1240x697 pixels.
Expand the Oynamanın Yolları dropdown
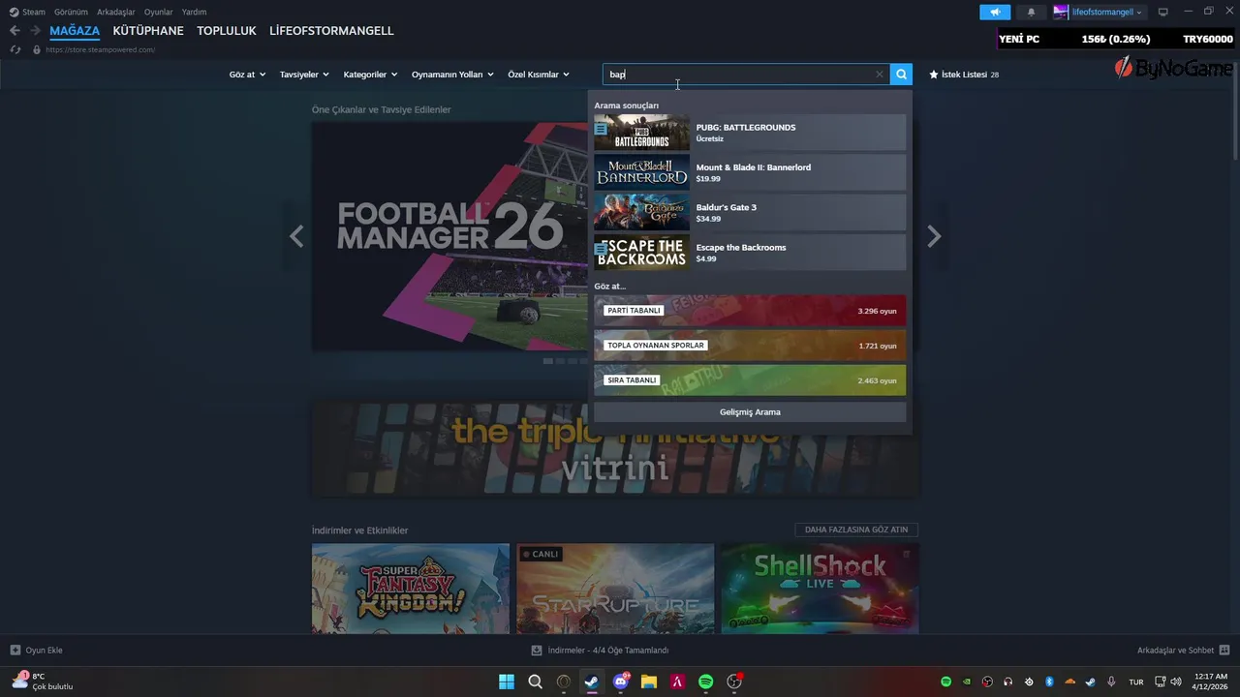tap(452, 75)
